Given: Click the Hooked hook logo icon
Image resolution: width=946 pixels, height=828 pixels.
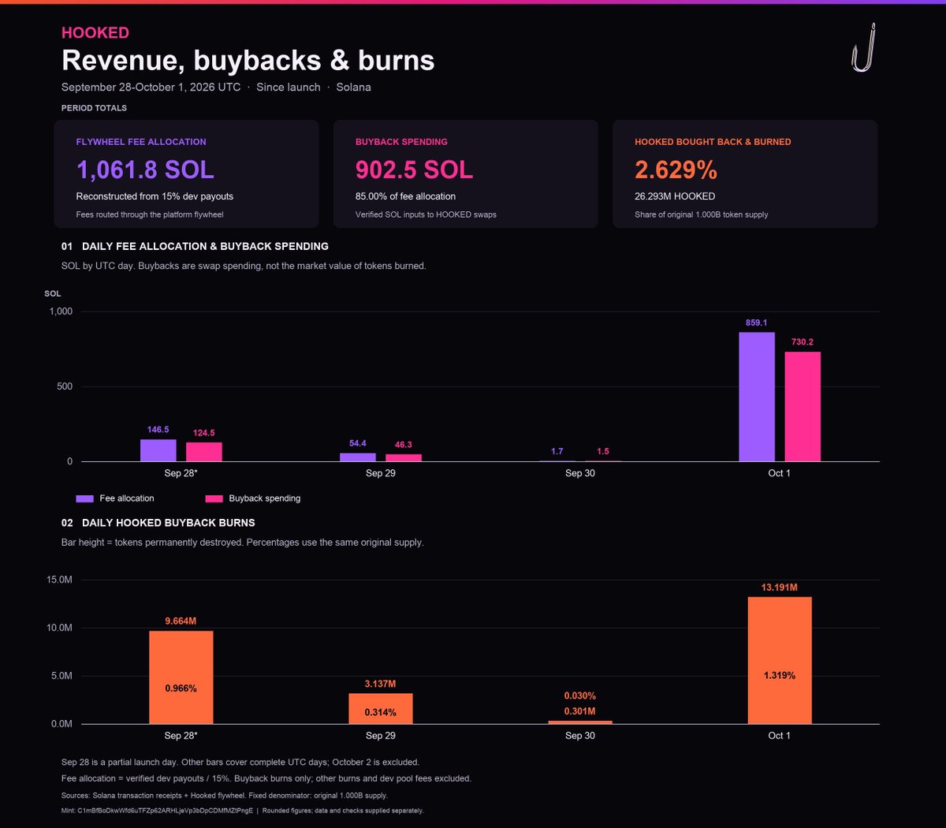Looking at the screenshot, I should [863, 48].
